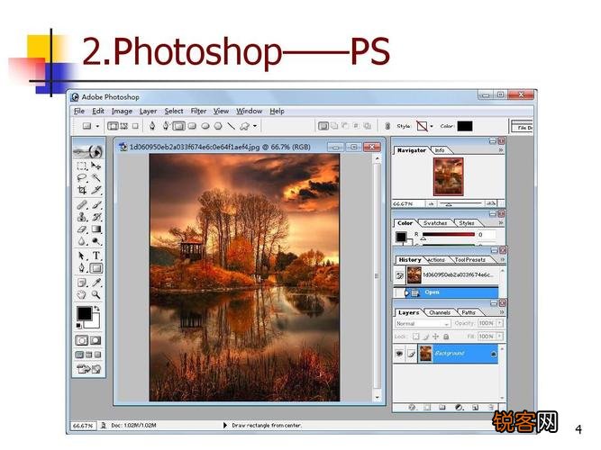Select the Dodge tool
Image resolution: width=601 pixels, height=450 pixels.
pos(96,241)
